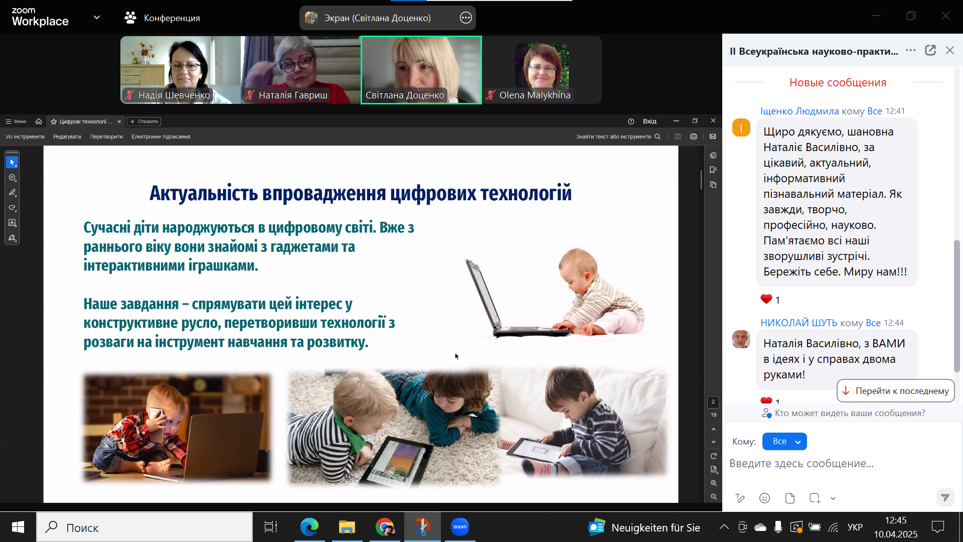Open the Windows Start menu
This screenshot has height=542, width=963.
pyautogui.click(x=18, y=527)
